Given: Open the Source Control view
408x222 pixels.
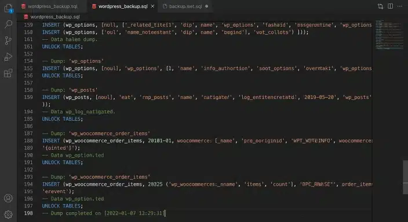Looking at the screenshot, I should click(8, 40).
